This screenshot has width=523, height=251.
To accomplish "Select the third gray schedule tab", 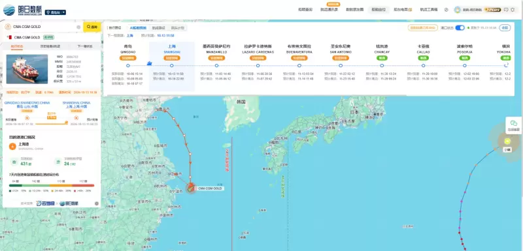I will [x=177, y=28].
